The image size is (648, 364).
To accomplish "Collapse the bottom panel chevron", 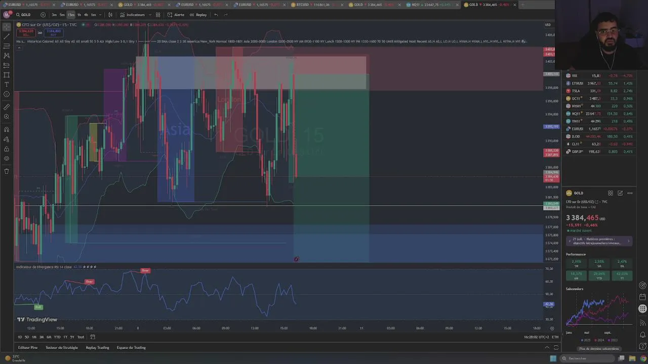I will (547, 348).
